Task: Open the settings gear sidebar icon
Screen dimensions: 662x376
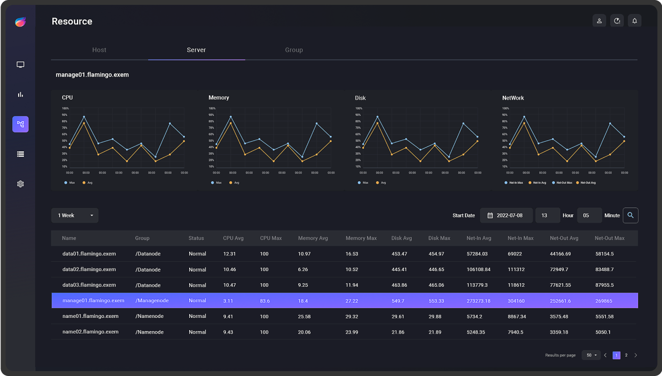Action: [21, 184]
